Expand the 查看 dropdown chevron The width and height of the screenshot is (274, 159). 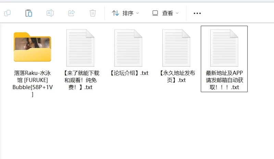pos(177,13)
